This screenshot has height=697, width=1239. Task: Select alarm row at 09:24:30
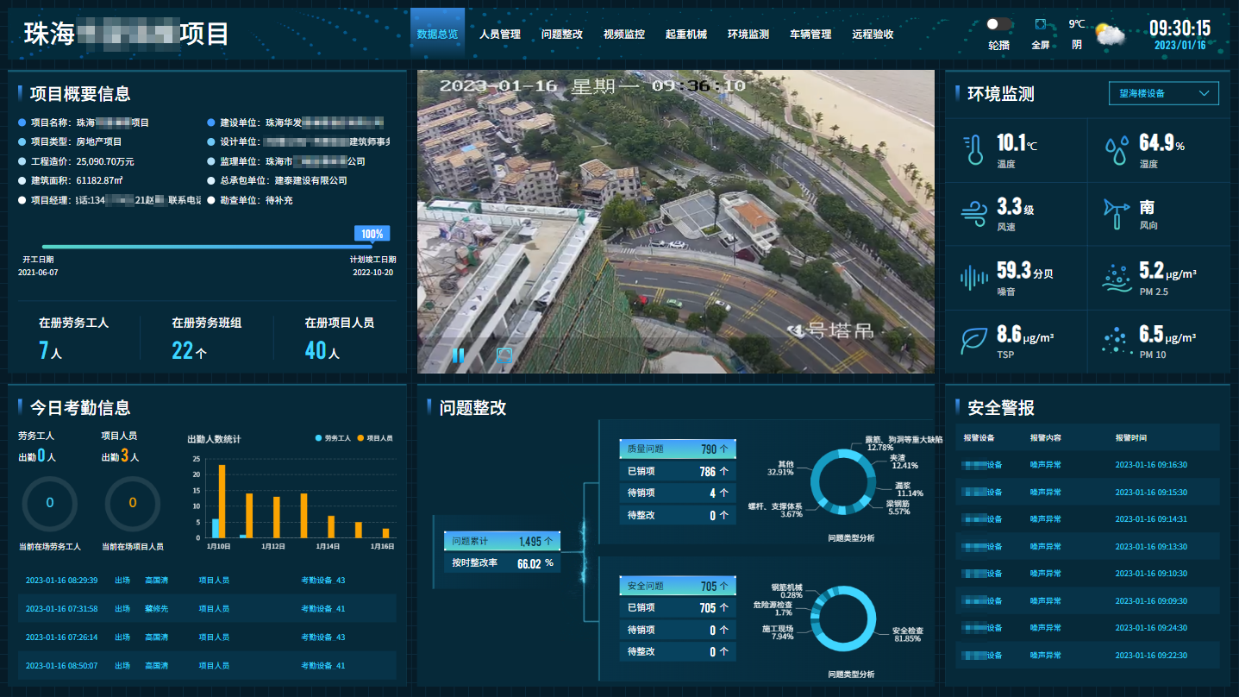pyautogui.click(x=1087, y=627)
